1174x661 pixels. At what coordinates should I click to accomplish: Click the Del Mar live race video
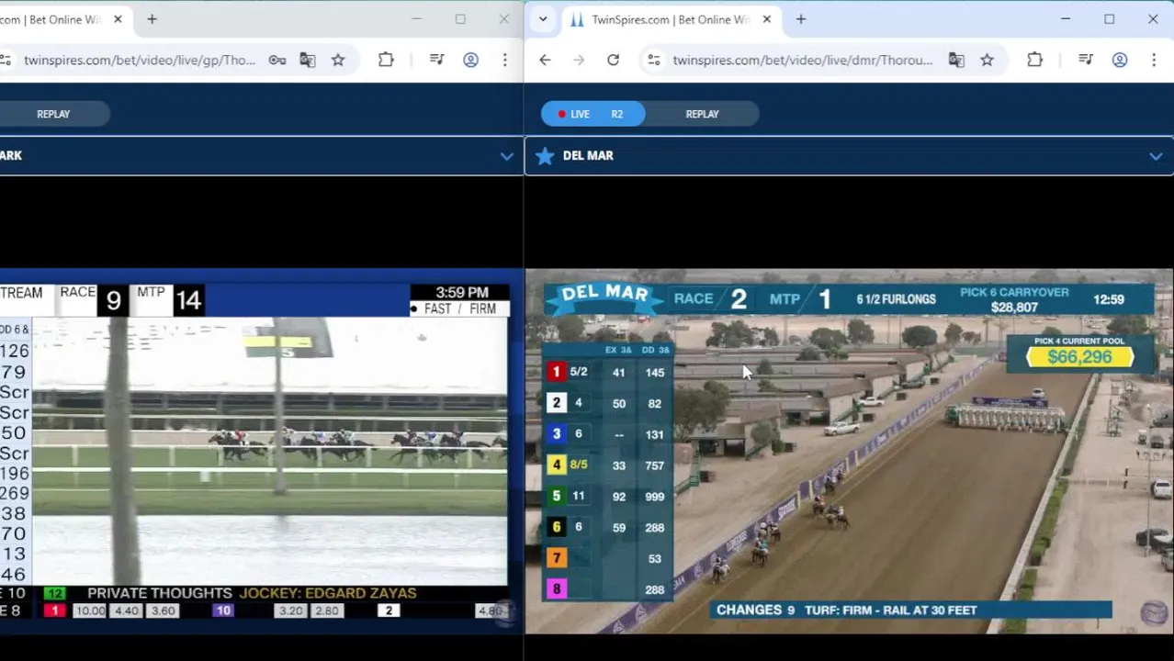(x=849, y=451)
